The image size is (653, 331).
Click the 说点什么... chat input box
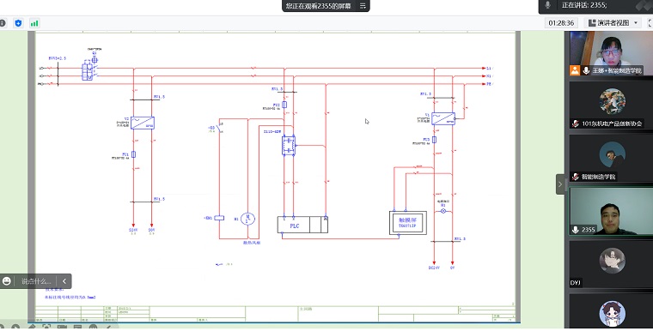(36, 281)
